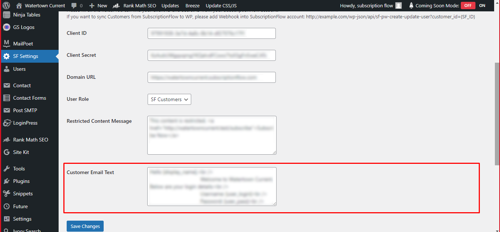Click the Save Changes button
The width and height of the screenshot is (500, 232).
tap(85, 226)
